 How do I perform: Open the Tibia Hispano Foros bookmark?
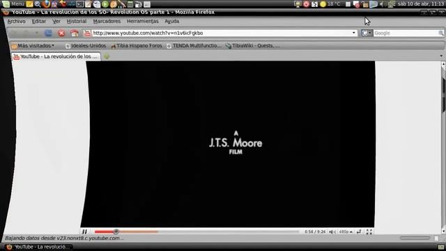point(137,46)
